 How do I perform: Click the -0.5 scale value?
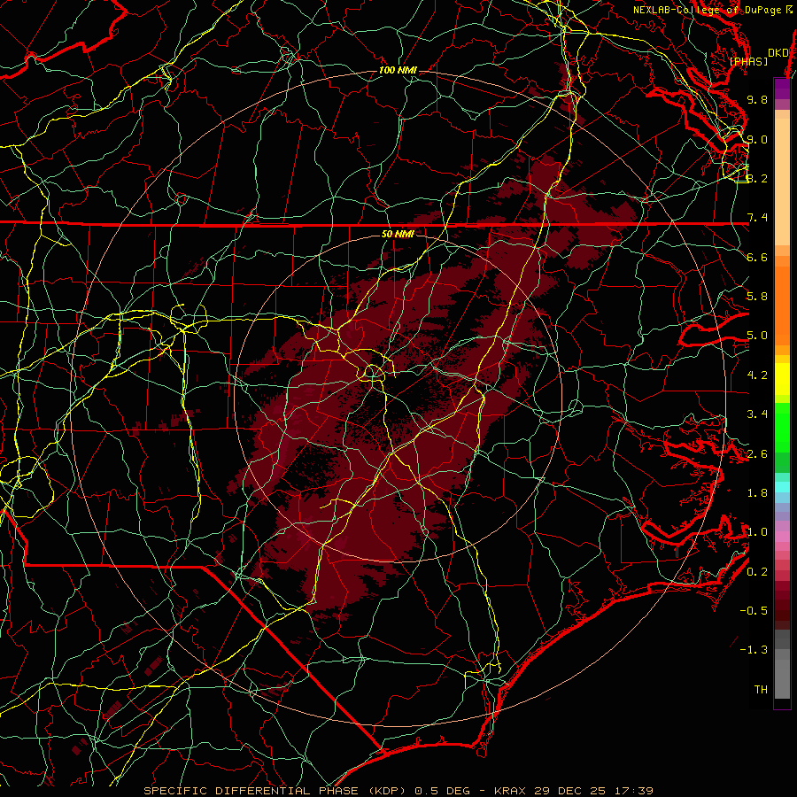coord(754,611)
